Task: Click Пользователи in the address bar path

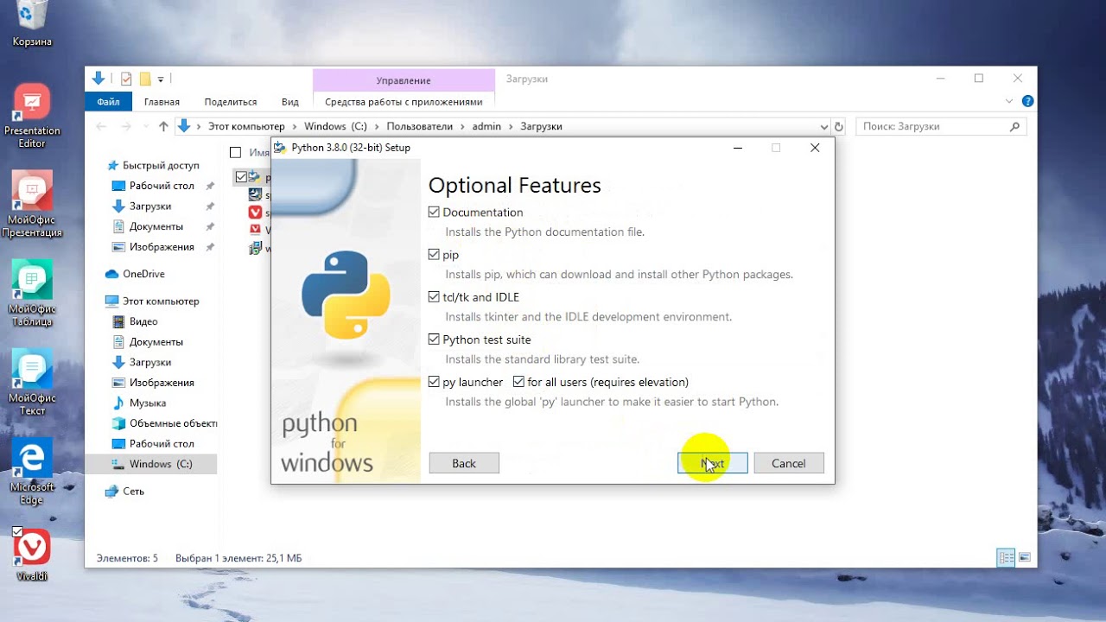Action: [419, 126]
